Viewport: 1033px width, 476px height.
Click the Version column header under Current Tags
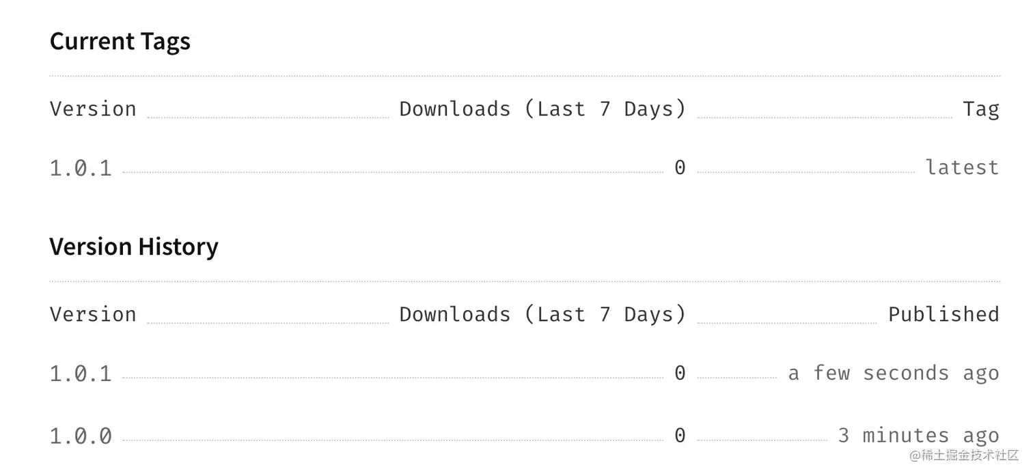coord(93,109)
